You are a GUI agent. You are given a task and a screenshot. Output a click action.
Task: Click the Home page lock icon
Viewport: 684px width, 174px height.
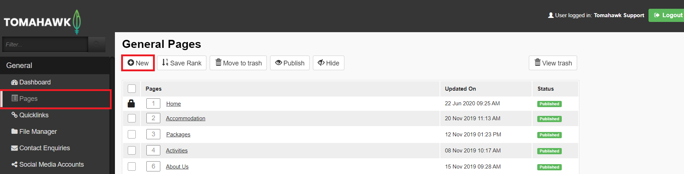(x=131, y=103)
